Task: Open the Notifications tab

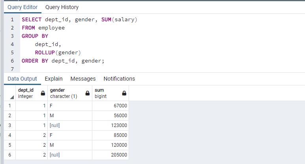Action: tap(119, 79)
